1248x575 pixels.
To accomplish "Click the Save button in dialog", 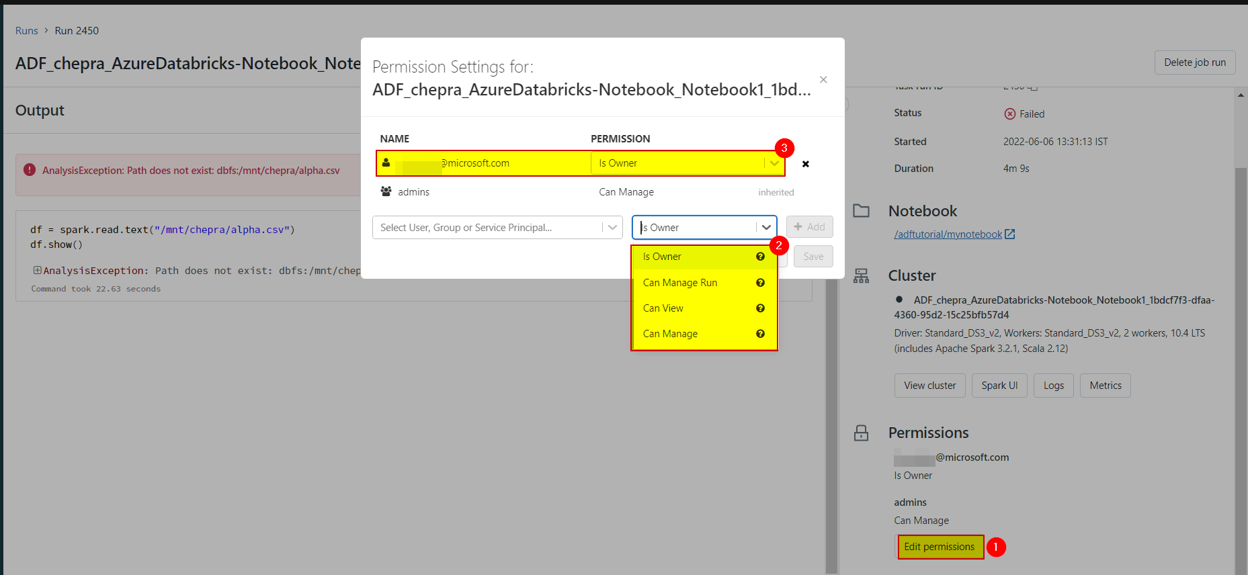I will (813, 257).
